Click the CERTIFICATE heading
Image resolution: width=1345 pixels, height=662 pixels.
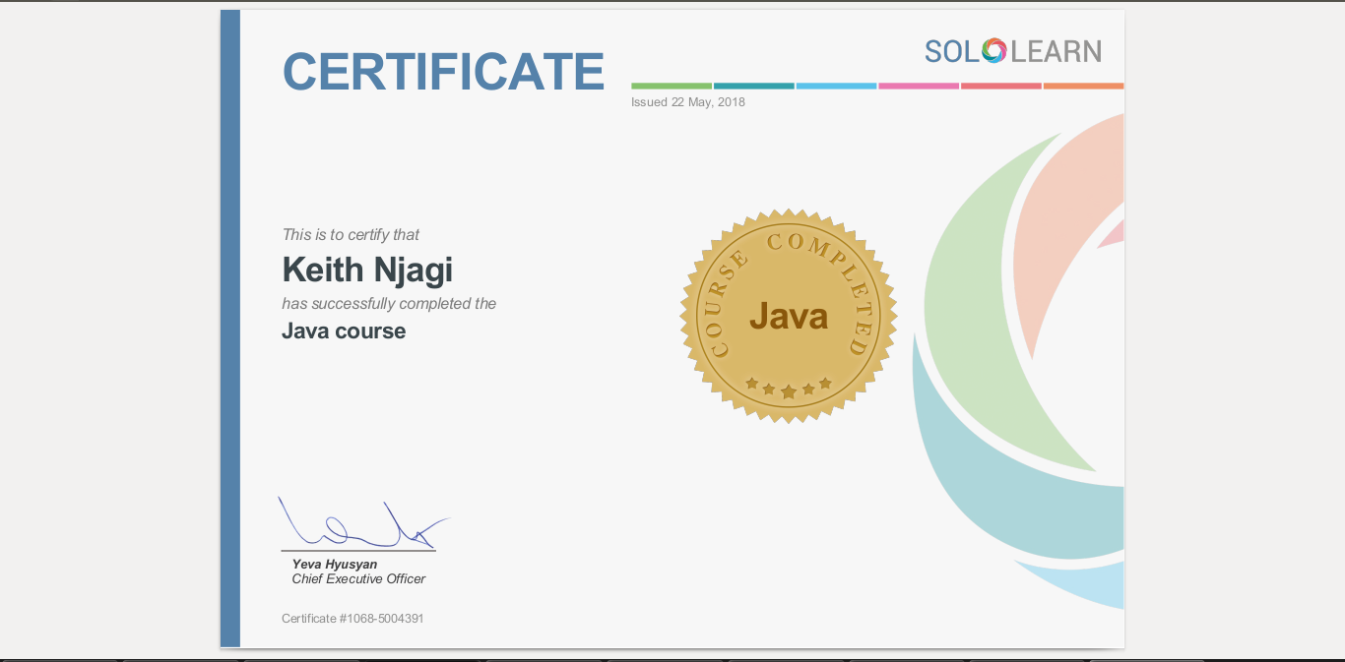pos(443,71)
